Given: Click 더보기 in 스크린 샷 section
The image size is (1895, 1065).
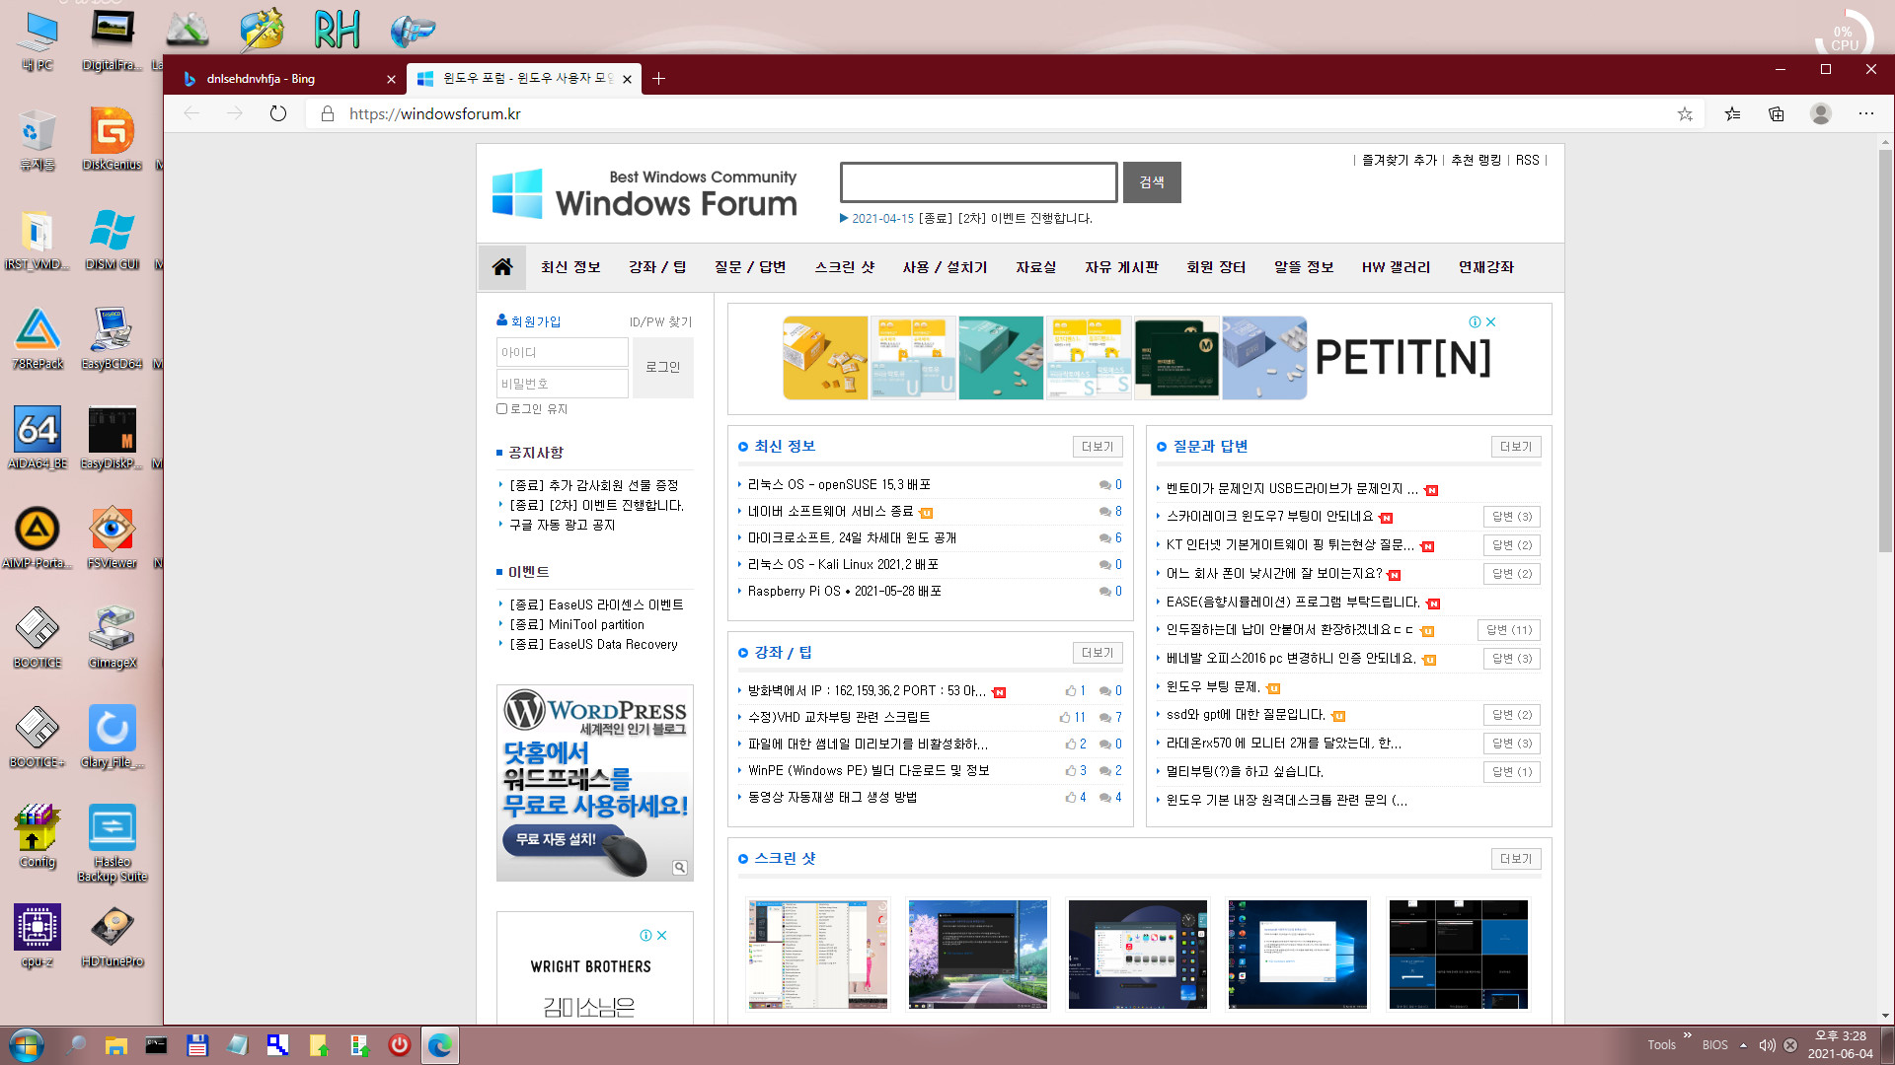Looking at the screenshot, I should click(1516, 859).
